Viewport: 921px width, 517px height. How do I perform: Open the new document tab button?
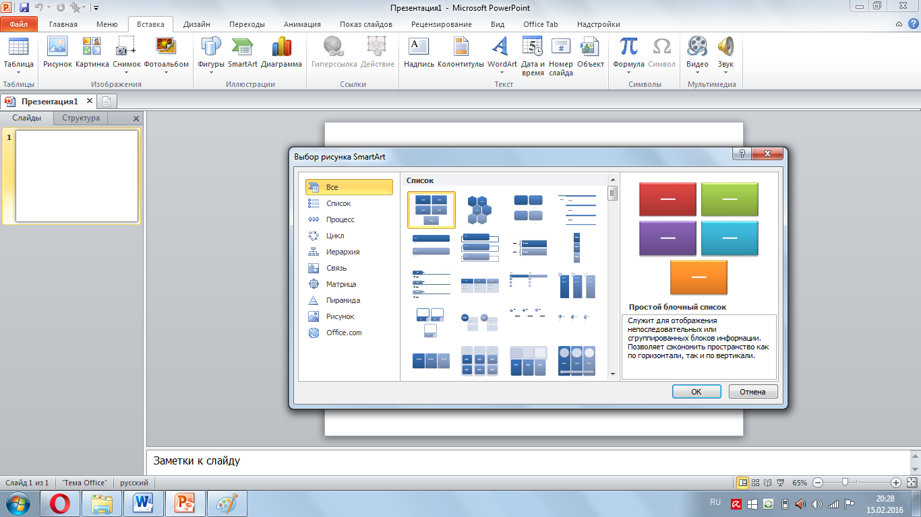tap(108, 102)
